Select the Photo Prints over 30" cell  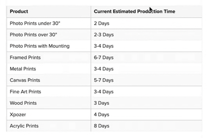[49, 35]
